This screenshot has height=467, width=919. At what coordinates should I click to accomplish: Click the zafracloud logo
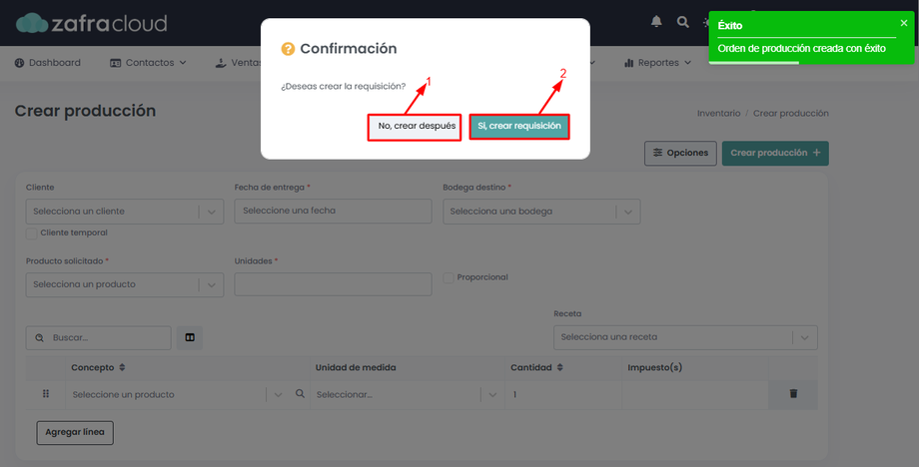point(91,22)
